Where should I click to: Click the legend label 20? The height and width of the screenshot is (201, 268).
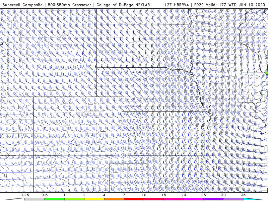pyautogui.click(x=184, y=195)
